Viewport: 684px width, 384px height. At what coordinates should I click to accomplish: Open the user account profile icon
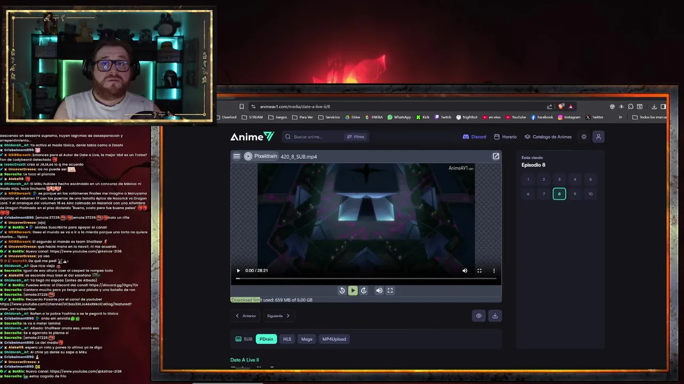click(598, 137)
